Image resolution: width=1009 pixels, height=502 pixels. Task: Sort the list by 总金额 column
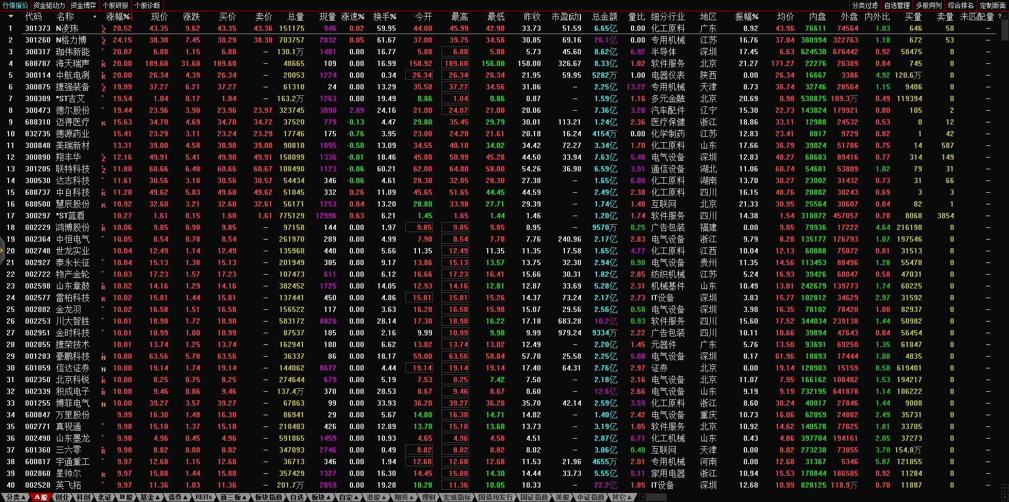(605, 17)
